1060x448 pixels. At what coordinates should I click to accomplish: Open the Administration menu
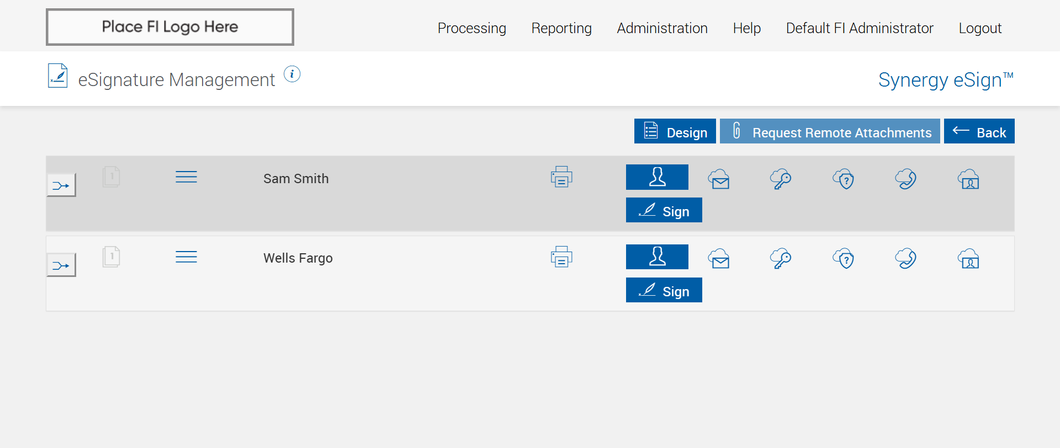click(x=662, y=28)
